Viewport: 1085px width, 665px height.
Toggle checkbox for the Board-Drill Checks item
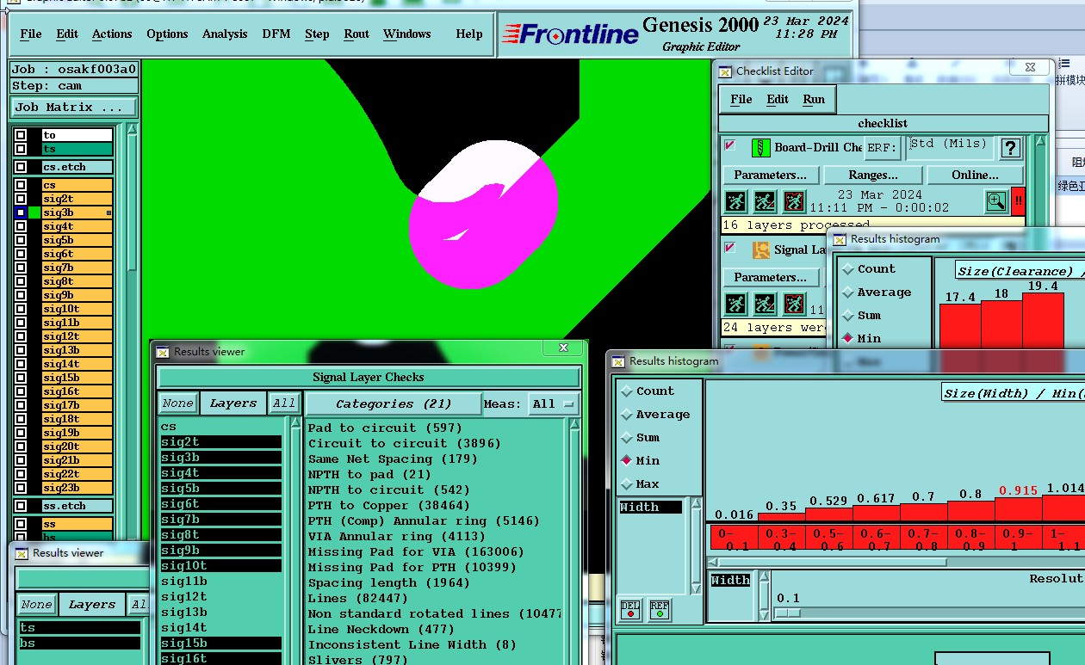click(730, 145)
